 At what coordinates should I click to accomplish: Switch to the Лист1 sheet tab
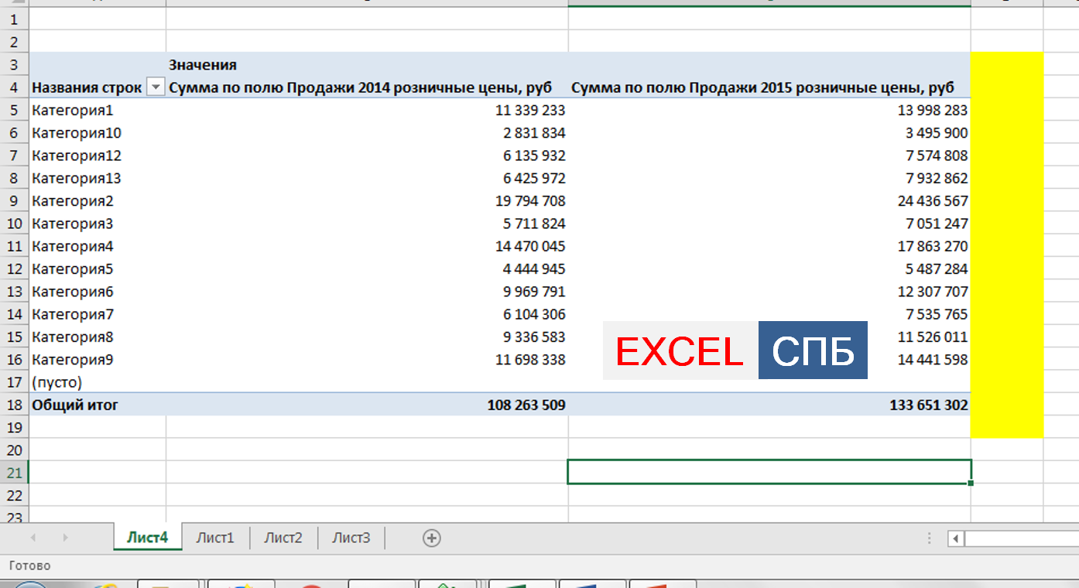[x=215, y=538]
